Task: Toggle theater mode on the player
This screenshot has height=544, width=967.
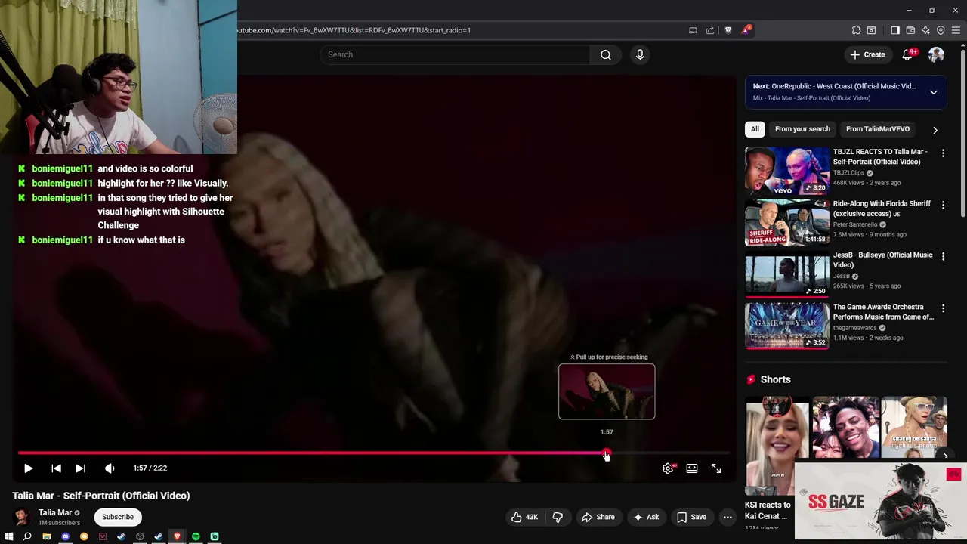Action: point(692,468)
